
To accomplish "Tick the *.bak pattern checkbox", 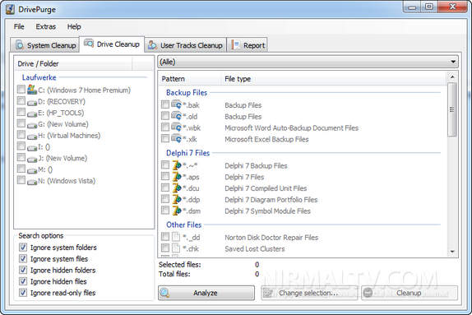I will click(165, 104).
